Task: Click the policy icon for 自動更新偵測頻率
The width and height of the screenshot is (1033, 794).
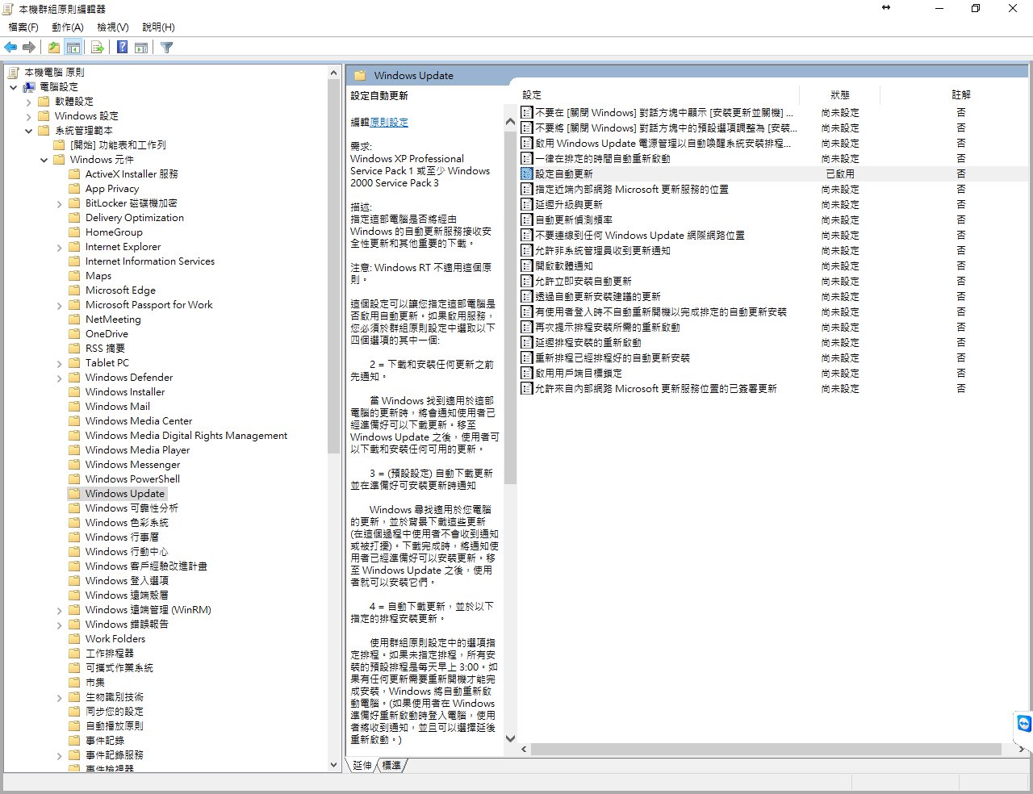Action: 527,219
